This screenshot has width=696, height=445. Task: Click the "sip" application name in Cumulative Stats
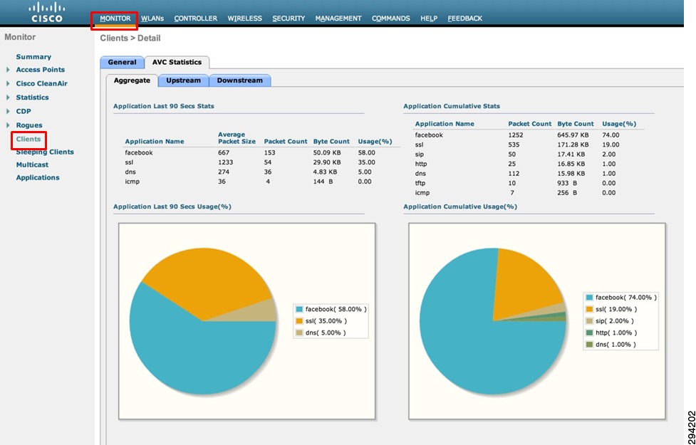[x=420, y=155]
